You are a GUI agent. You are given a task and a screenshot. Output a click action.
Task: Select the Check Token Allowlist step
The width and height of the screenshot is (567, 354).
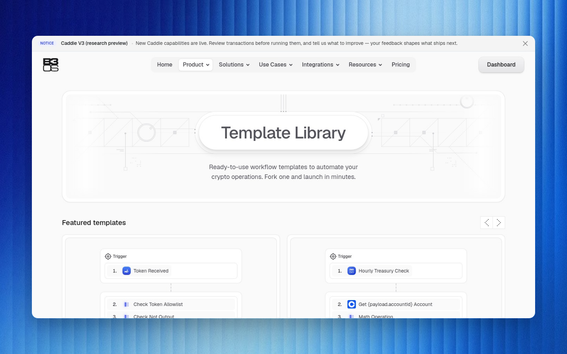point(171,304)
